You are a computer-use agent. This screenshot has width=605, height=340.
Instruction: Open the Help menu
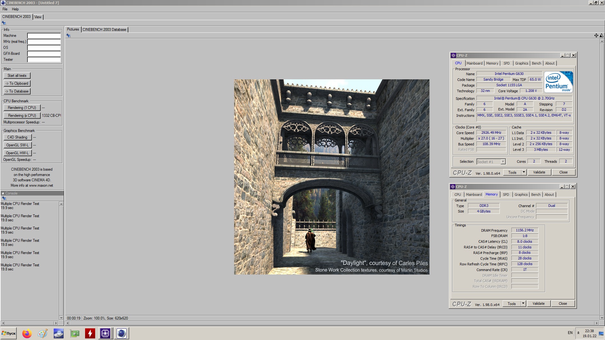tap(15, 9)
